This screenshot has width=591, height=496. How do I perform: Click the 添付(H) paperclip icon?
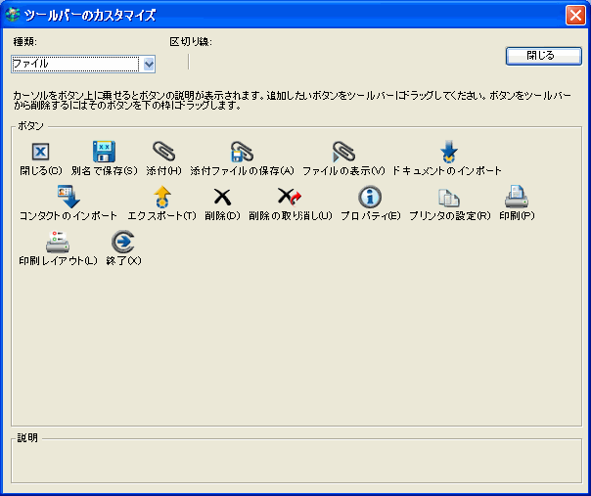(x=164, y=151)
